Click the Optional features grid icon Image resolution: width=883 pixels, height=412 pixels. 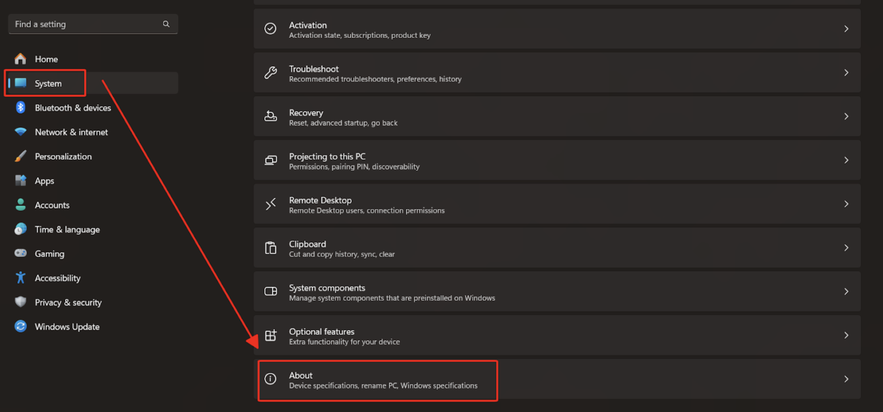coord(270,336)
